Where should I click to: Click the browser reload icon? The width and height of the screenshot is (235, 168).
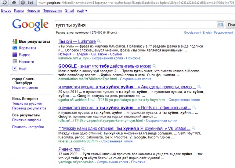(x=4, y=3)
